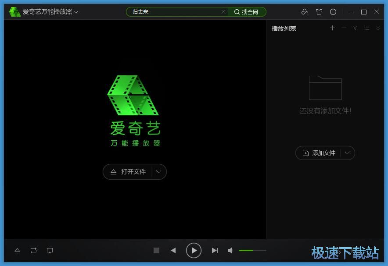Viewport: 388px width, 266px height.
Task: Click the playlist list-mode icon
Action: point(367,28)
